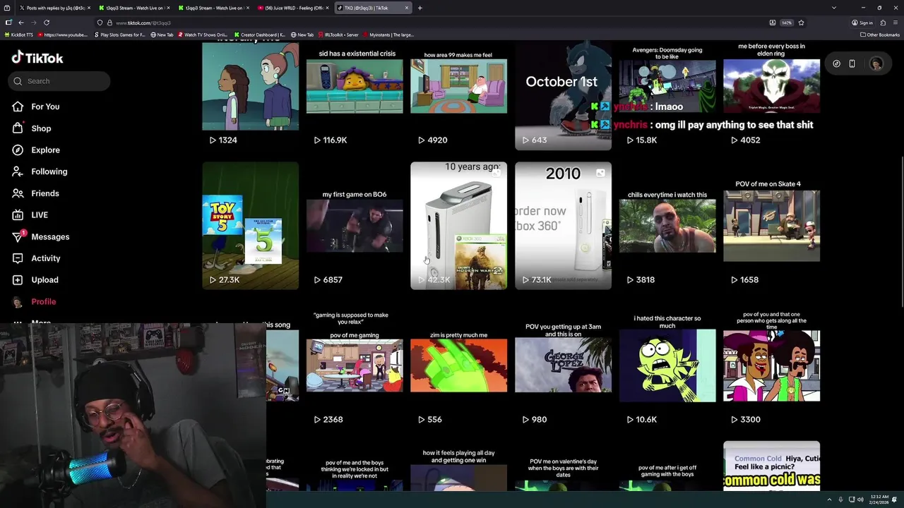Switch to Juice WRLD YouTube tab
This screenshot has height=508, width=904.
(x=293, y=8)
